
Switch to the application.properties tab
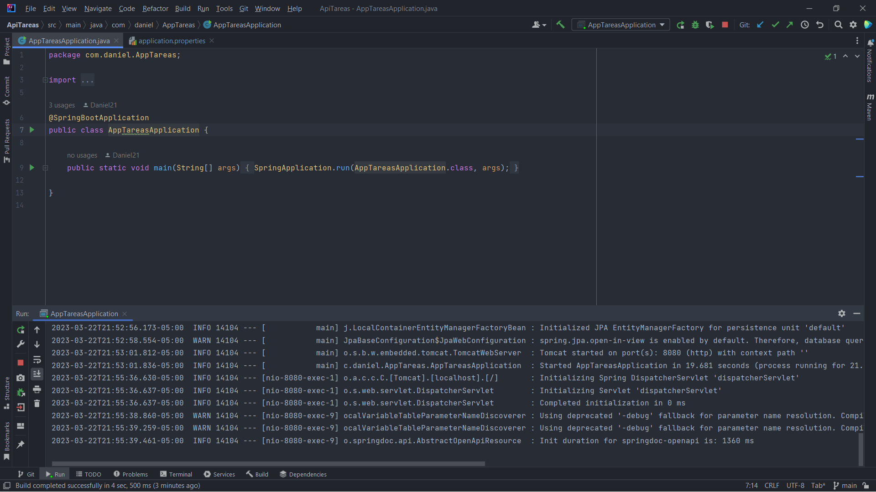[x=171, y=41]
